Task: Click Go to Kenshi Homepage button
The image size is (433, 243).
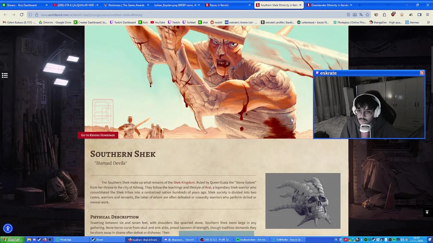Action: (98, 135)
